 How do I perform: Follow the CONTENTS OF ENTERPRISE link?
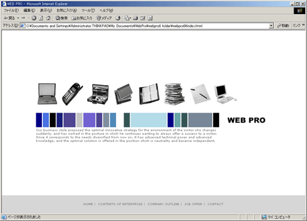[x=120, y=204]
